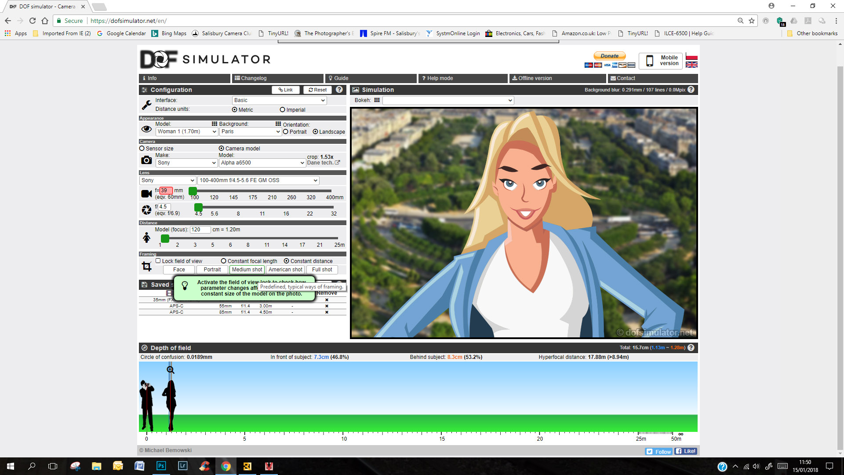
Task: Open Windows taskbar search
Action: tap(32, 466)
